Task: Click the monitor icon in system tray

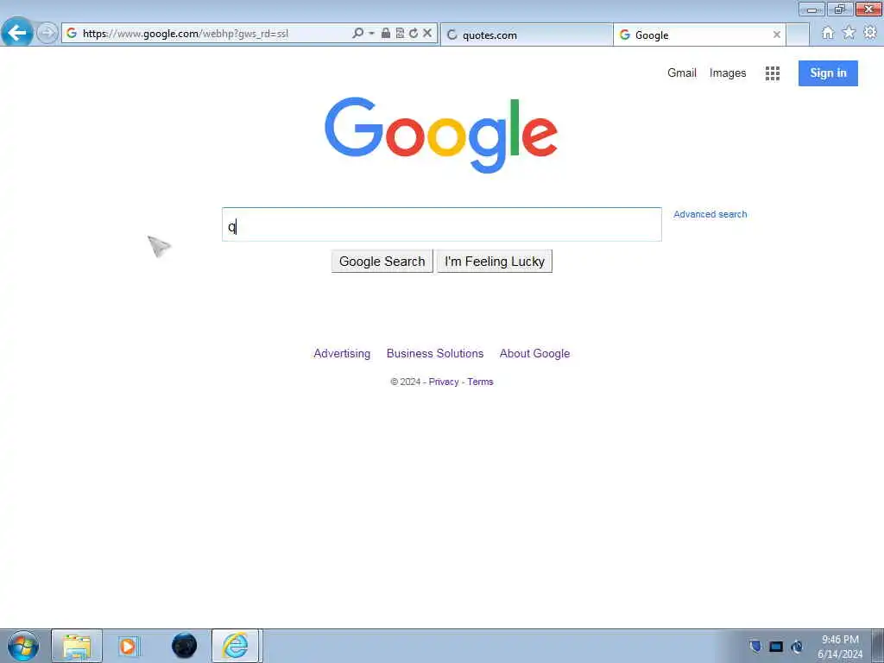Action: point(776,646)
